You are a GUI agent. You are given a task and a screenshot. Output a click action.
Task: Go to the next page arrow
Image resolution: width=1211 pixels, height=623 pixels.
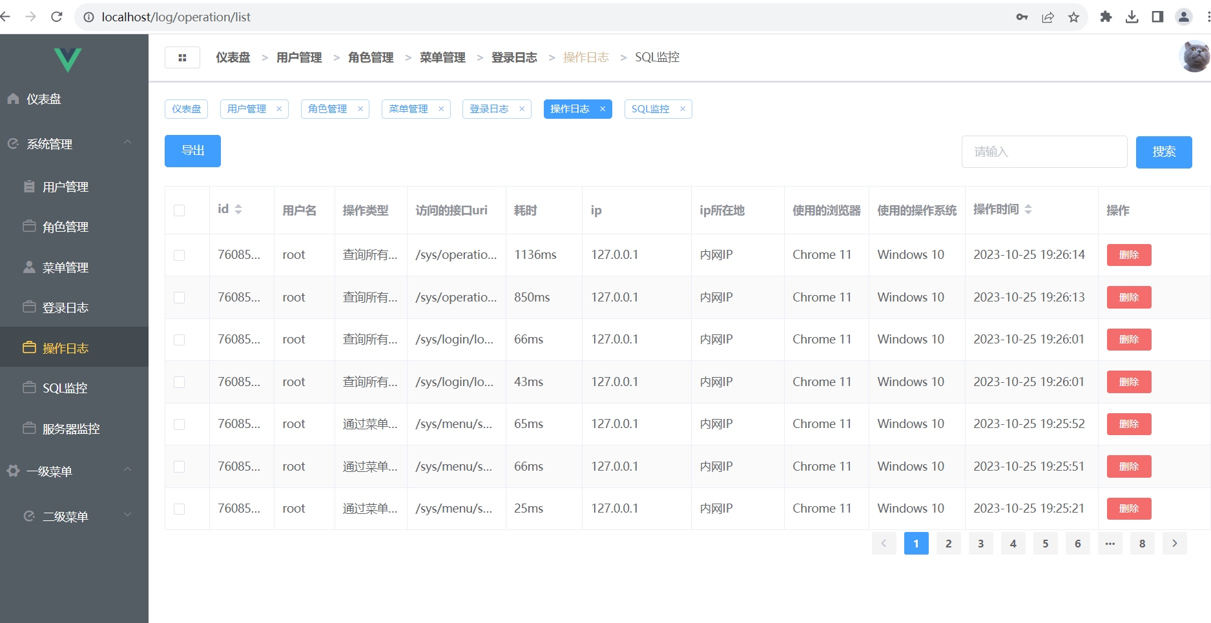(1175, 544)
